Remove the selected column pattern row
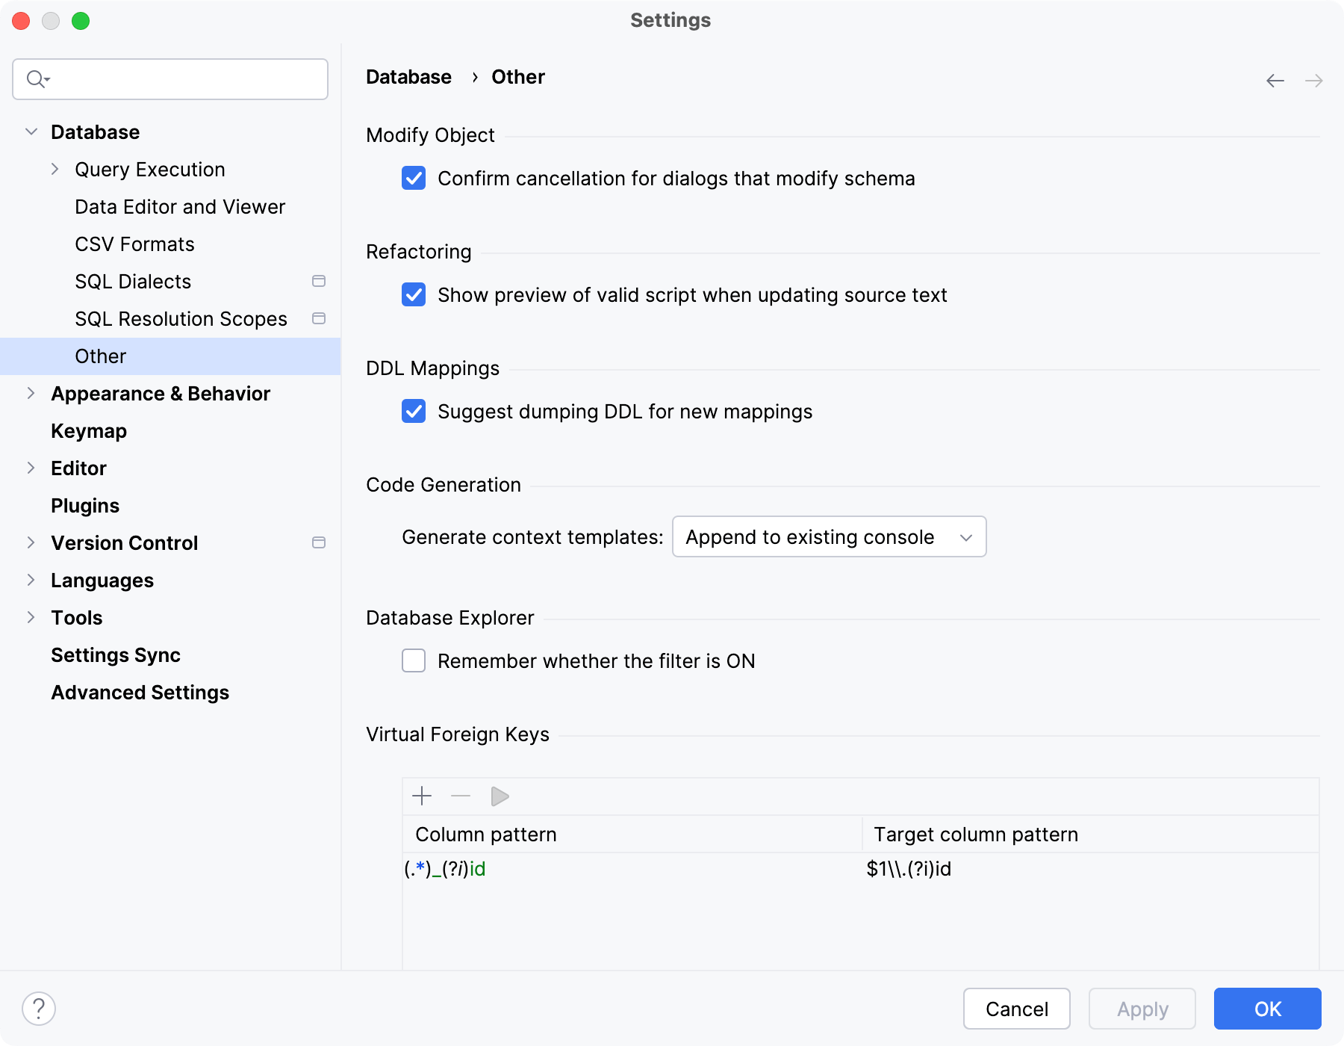This screenshot has width=1344, height=1046. 460,796
